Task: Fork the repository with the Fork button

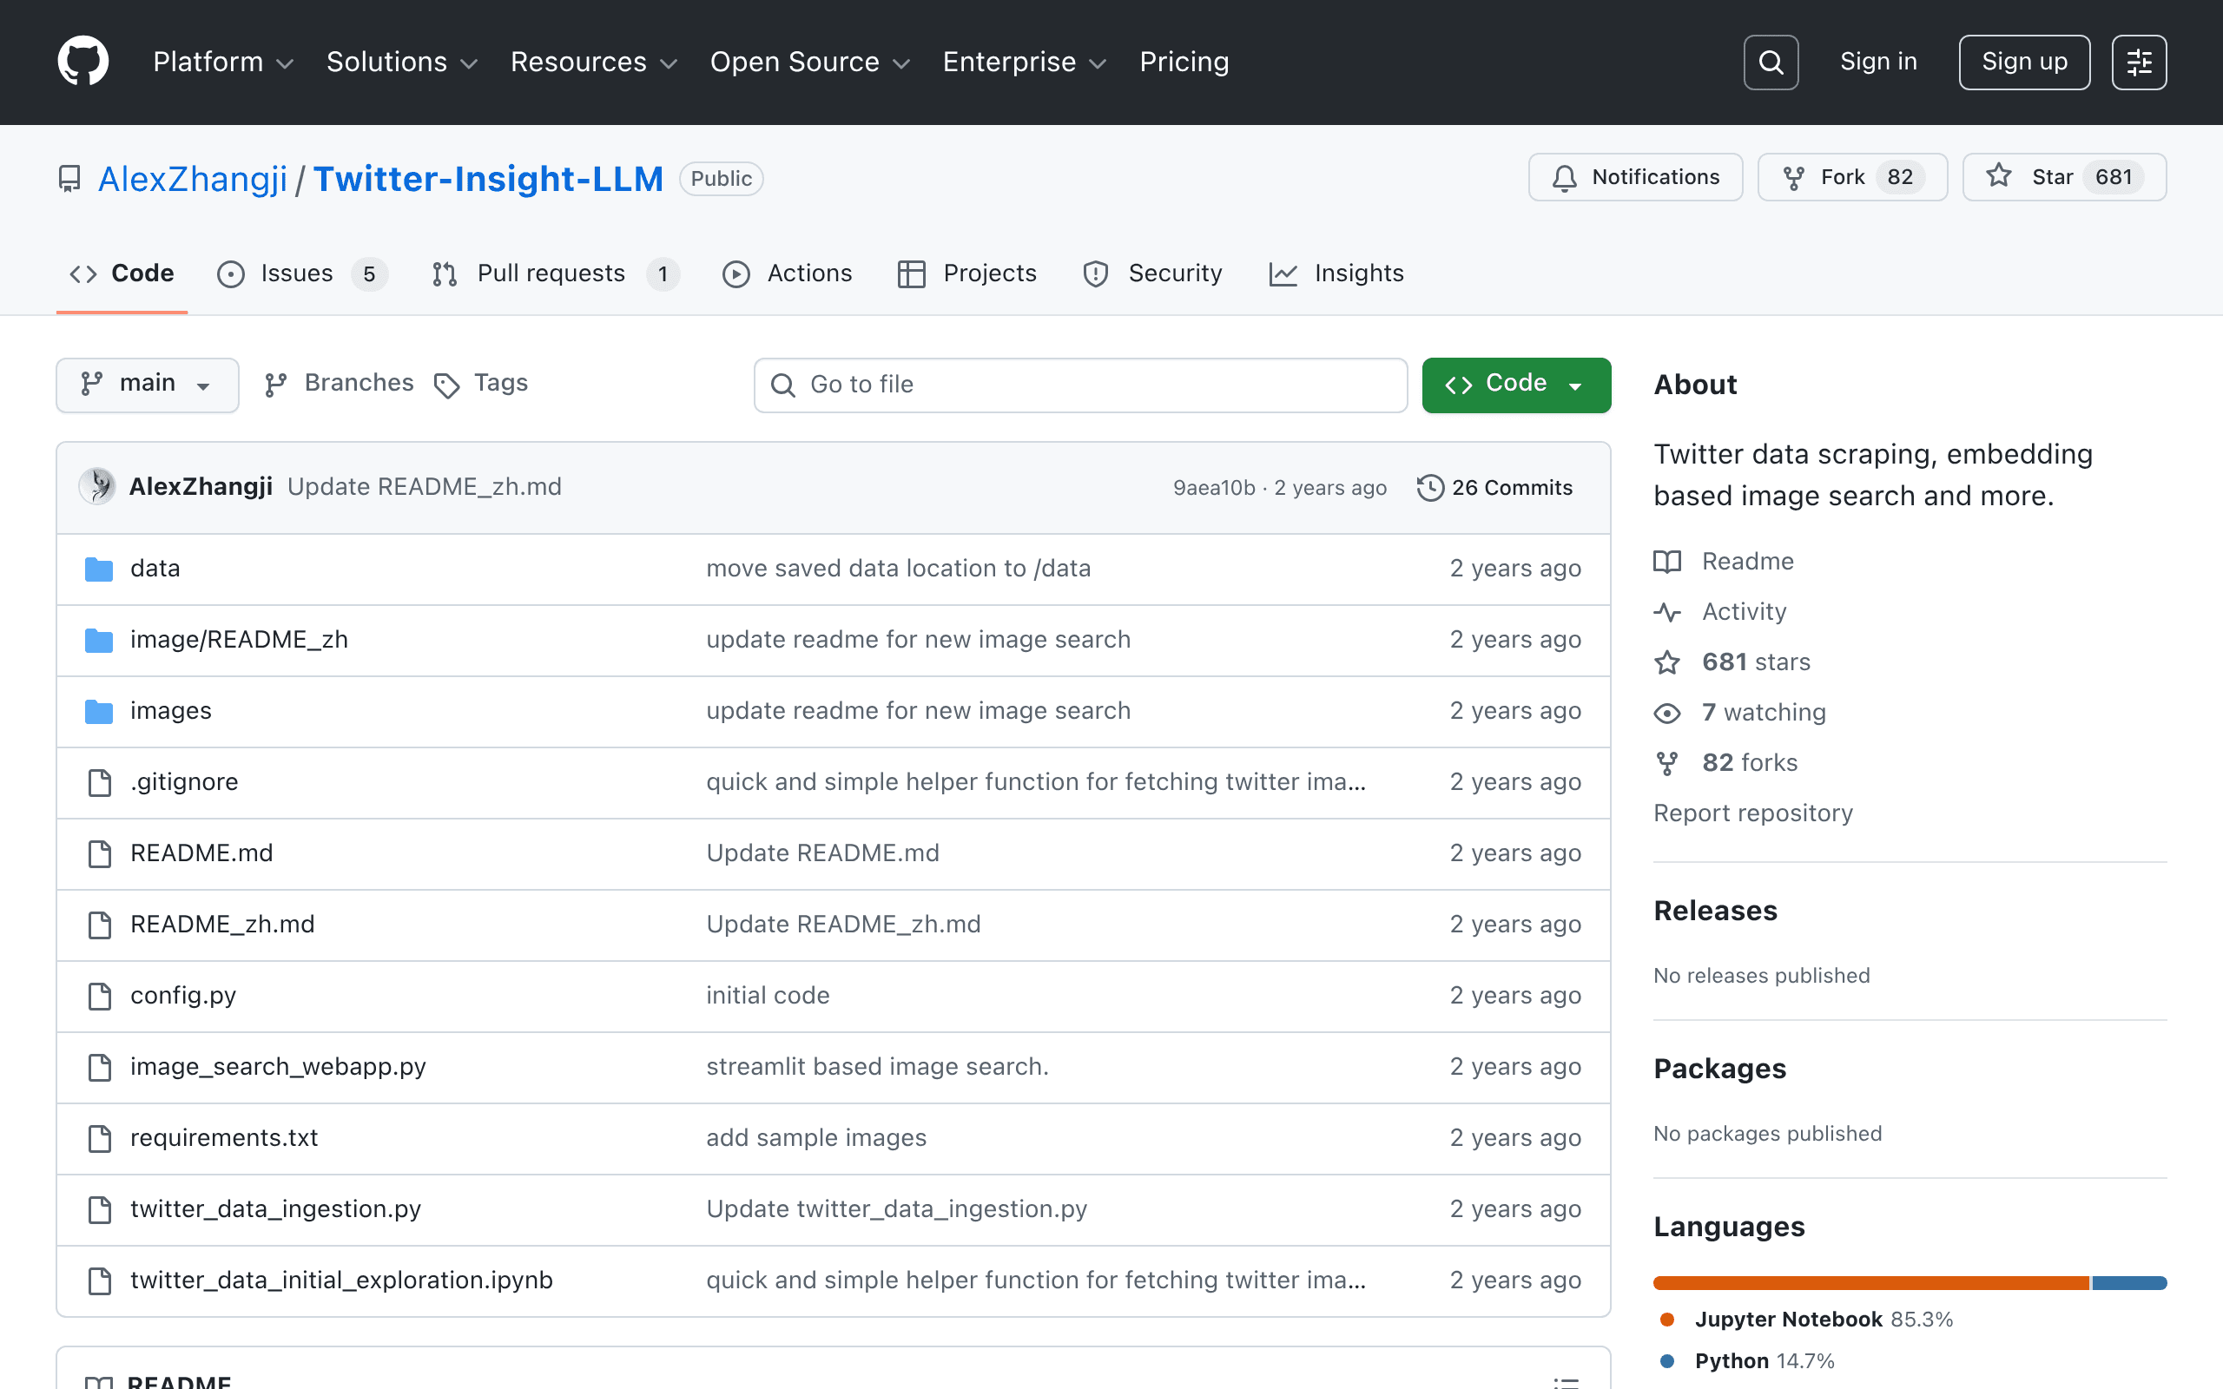Action: pos(1852,176)
